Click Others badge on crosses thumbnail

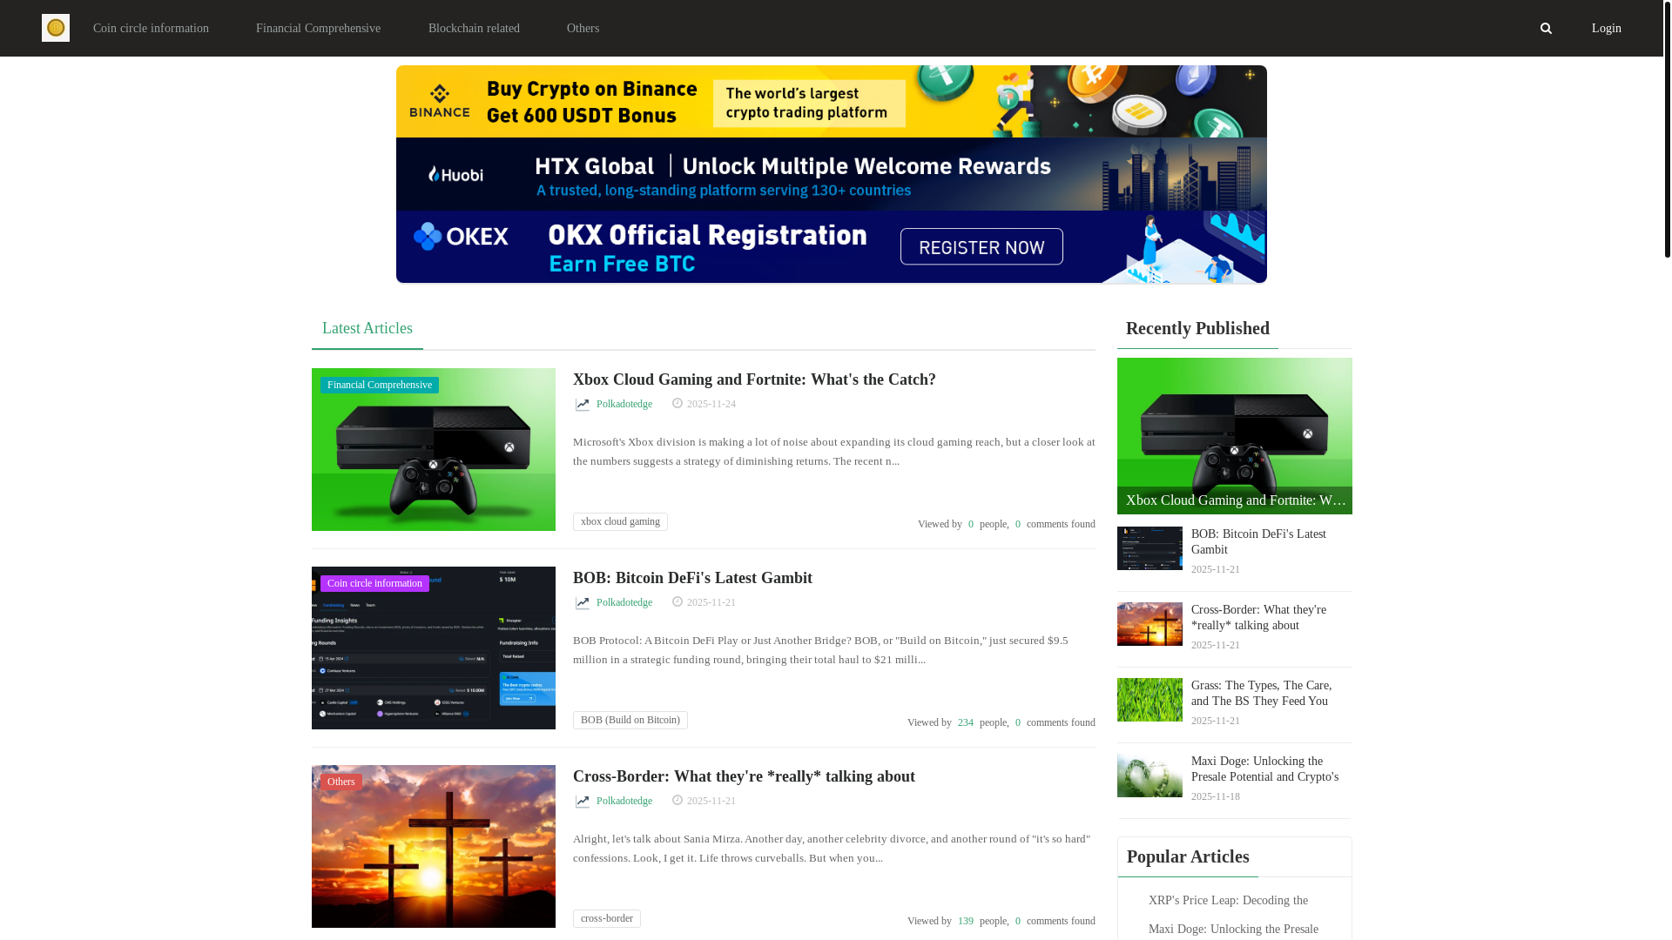pos(341,782)
